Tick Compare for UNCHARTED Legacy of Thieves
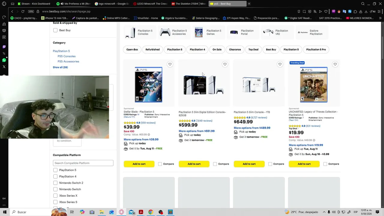The height and width of the screenshot is (216, 384). coord(325,164)
